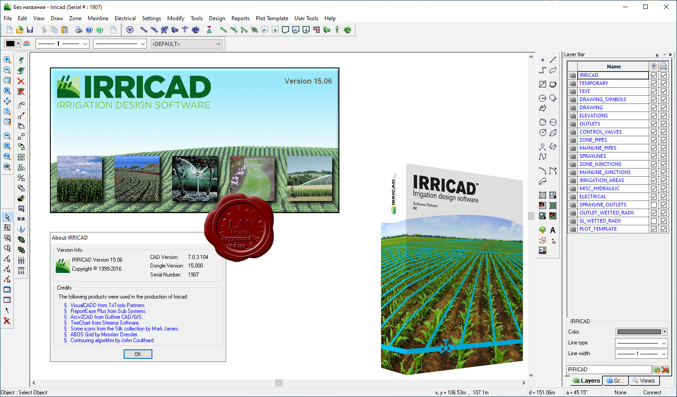This screenshot has width=677, height=397.
Task: Click the New file icon
Action: pyautogui.click(x=9, y=30)
